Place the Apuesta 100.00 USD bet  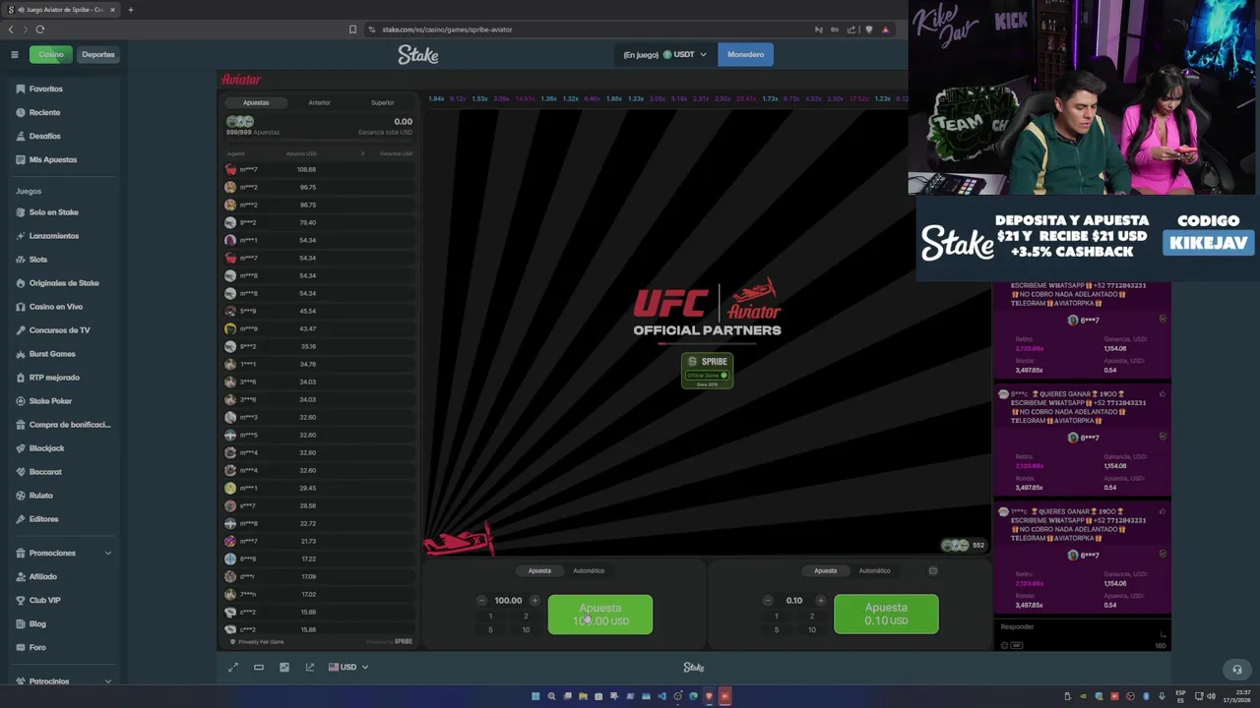tap(600, 615)
